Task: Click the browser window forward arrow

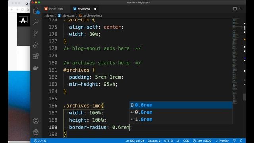Action: point(17,10)
